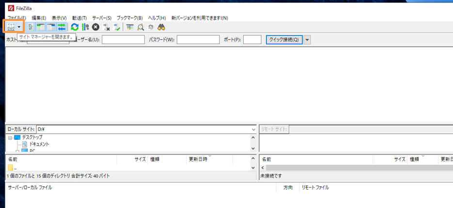The width and height of the screenshot is (453, 208).
Task: Sort local files by 種類 column
Action: pos(167,160)
